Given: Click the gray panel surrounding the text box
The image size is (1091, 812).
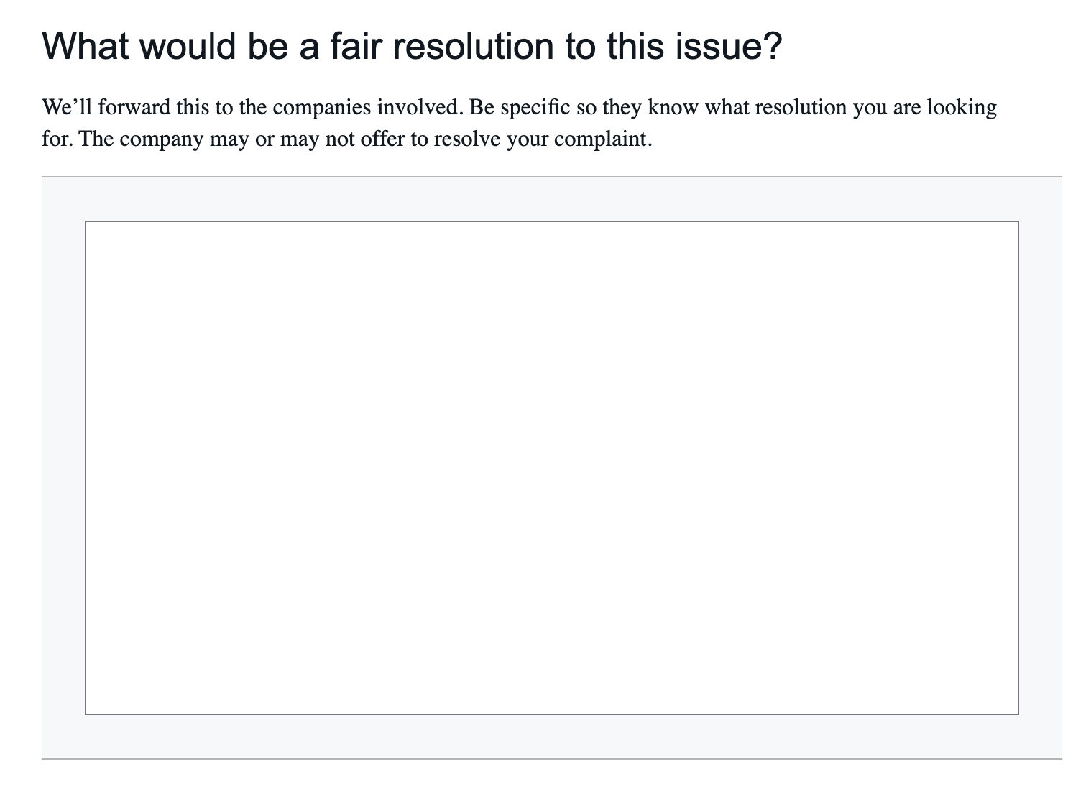Looking at the screenshot, I should pos(63,467).
